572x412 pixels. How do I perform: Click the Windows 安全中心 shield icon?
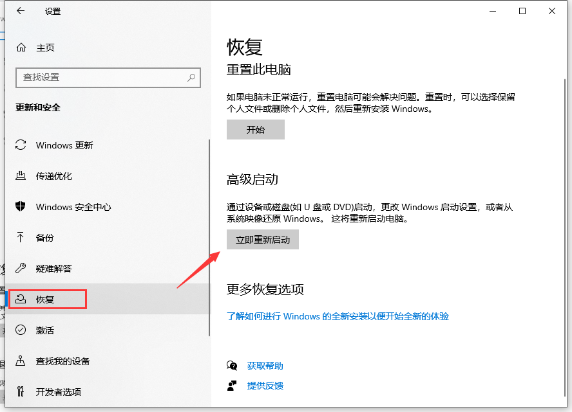coord(21,206)
